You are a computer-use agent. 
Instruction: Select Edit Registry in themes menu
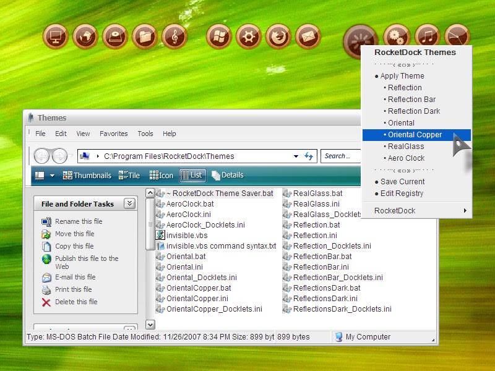pos(416,194)
